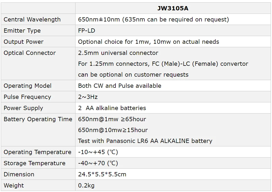Click the 2.5mm universal connector text
272x192 pixels.
[x=118, y=53]
